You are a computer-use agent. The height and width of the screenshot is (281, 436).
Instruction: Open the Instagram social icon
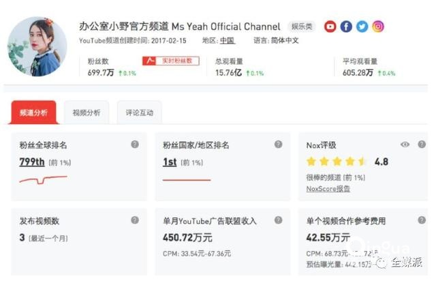[378, 27]
